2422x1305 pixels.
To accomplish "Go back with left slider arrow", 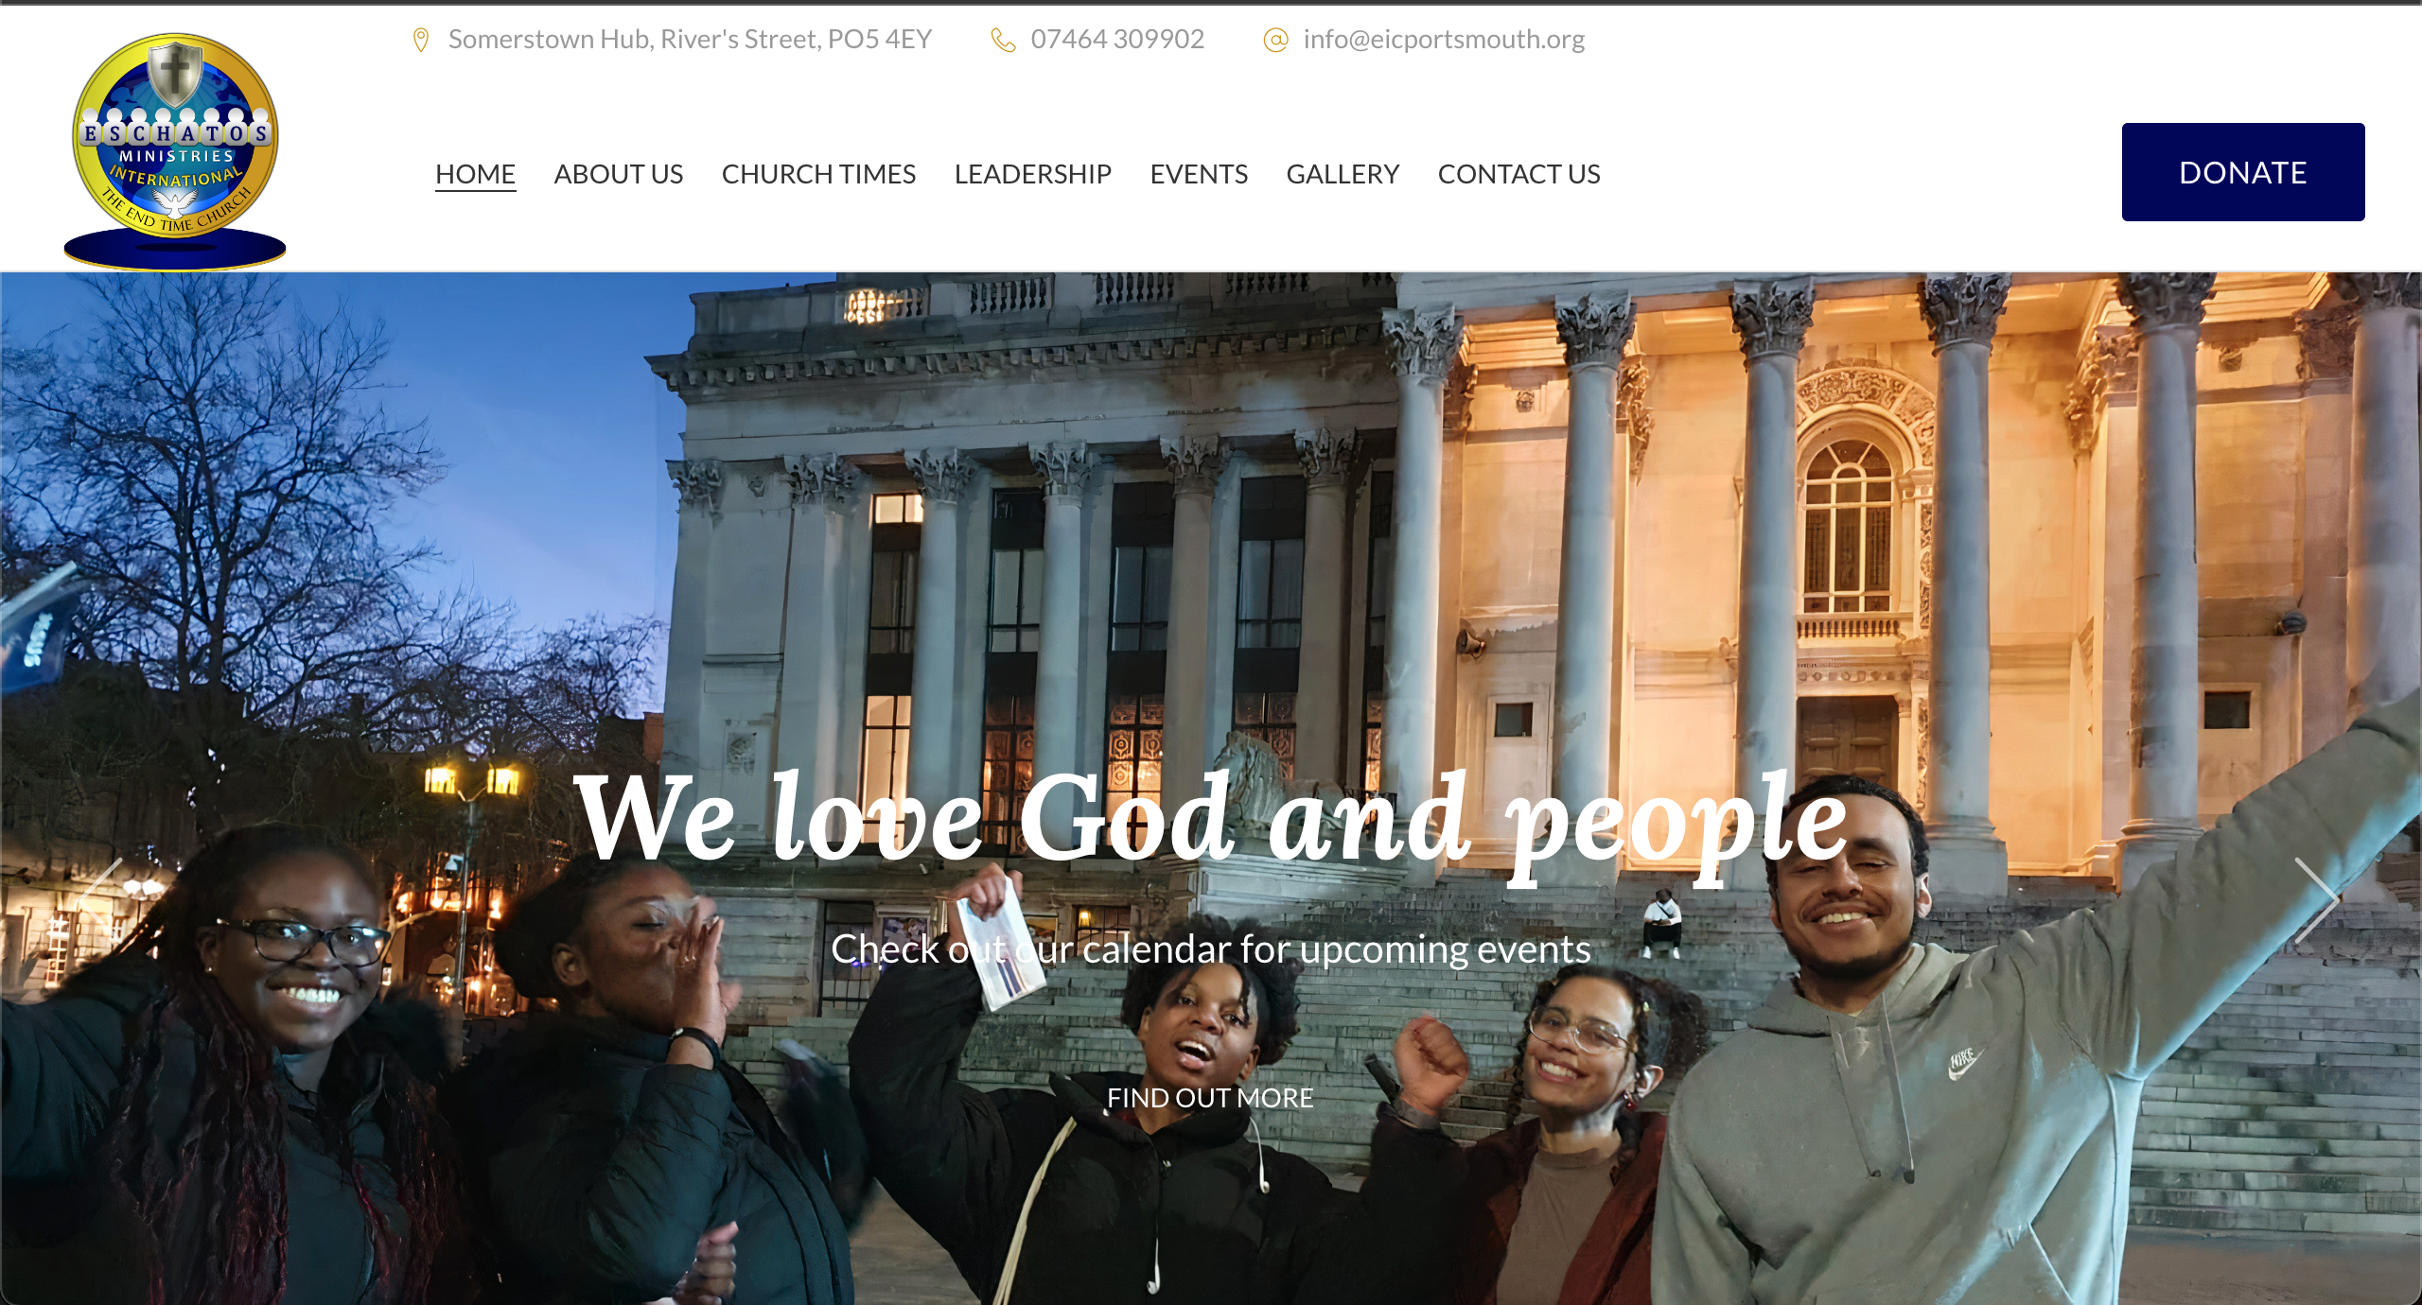I will pos(102,899).
